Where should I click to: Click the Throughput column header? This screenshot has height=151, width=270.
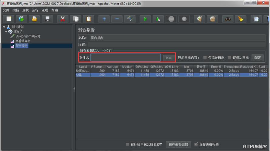231,67
